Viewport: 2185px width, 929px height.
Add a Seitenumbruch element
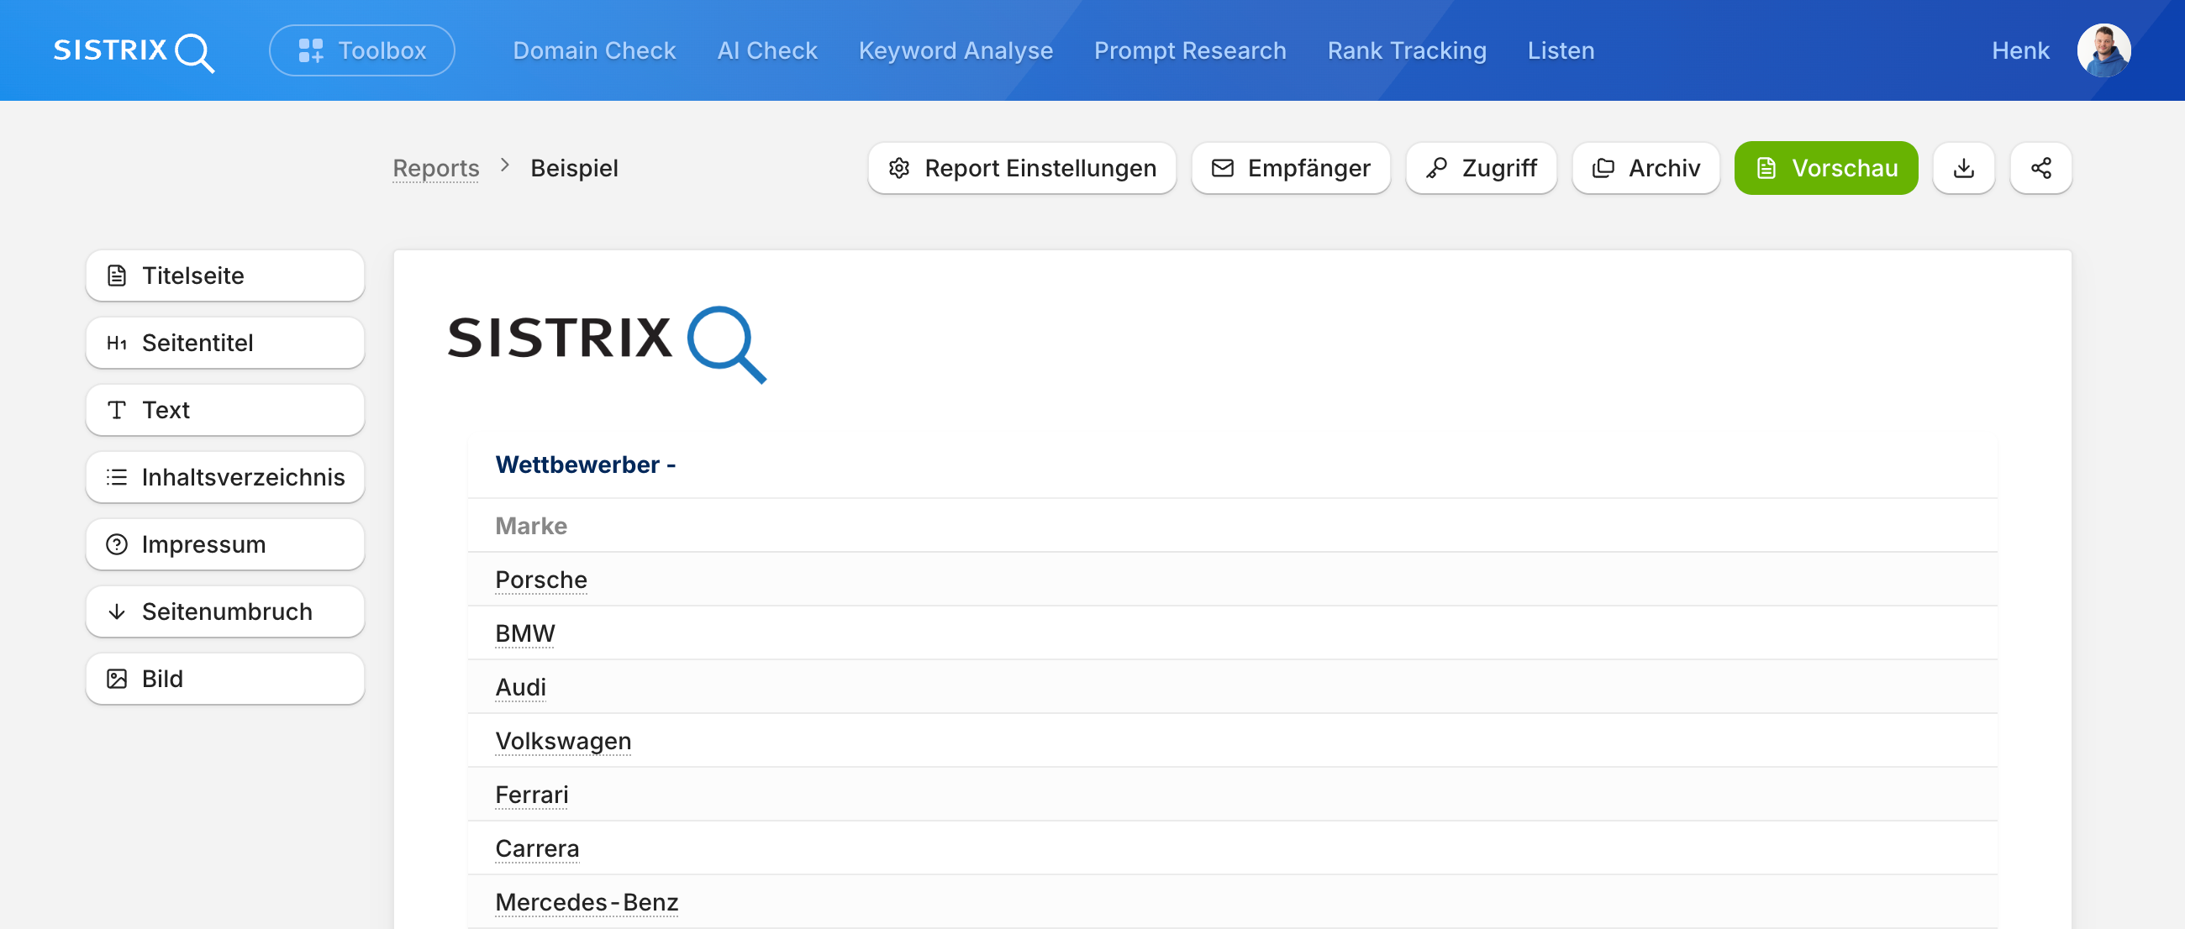pos(224,611)
